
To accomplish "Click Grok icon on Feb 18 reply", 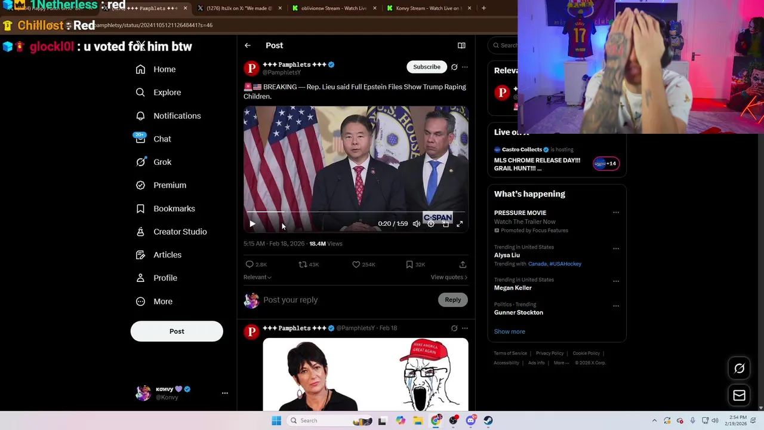I will pos(454,328).
